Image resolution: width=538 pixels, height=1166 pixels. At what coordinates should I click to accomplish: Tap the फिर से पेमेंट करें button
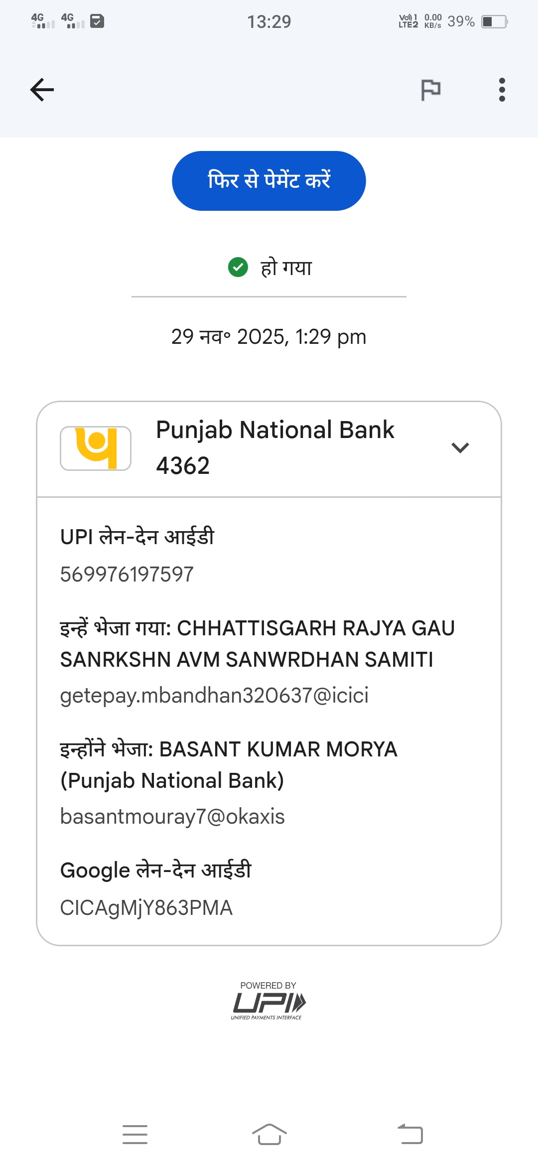269,181
